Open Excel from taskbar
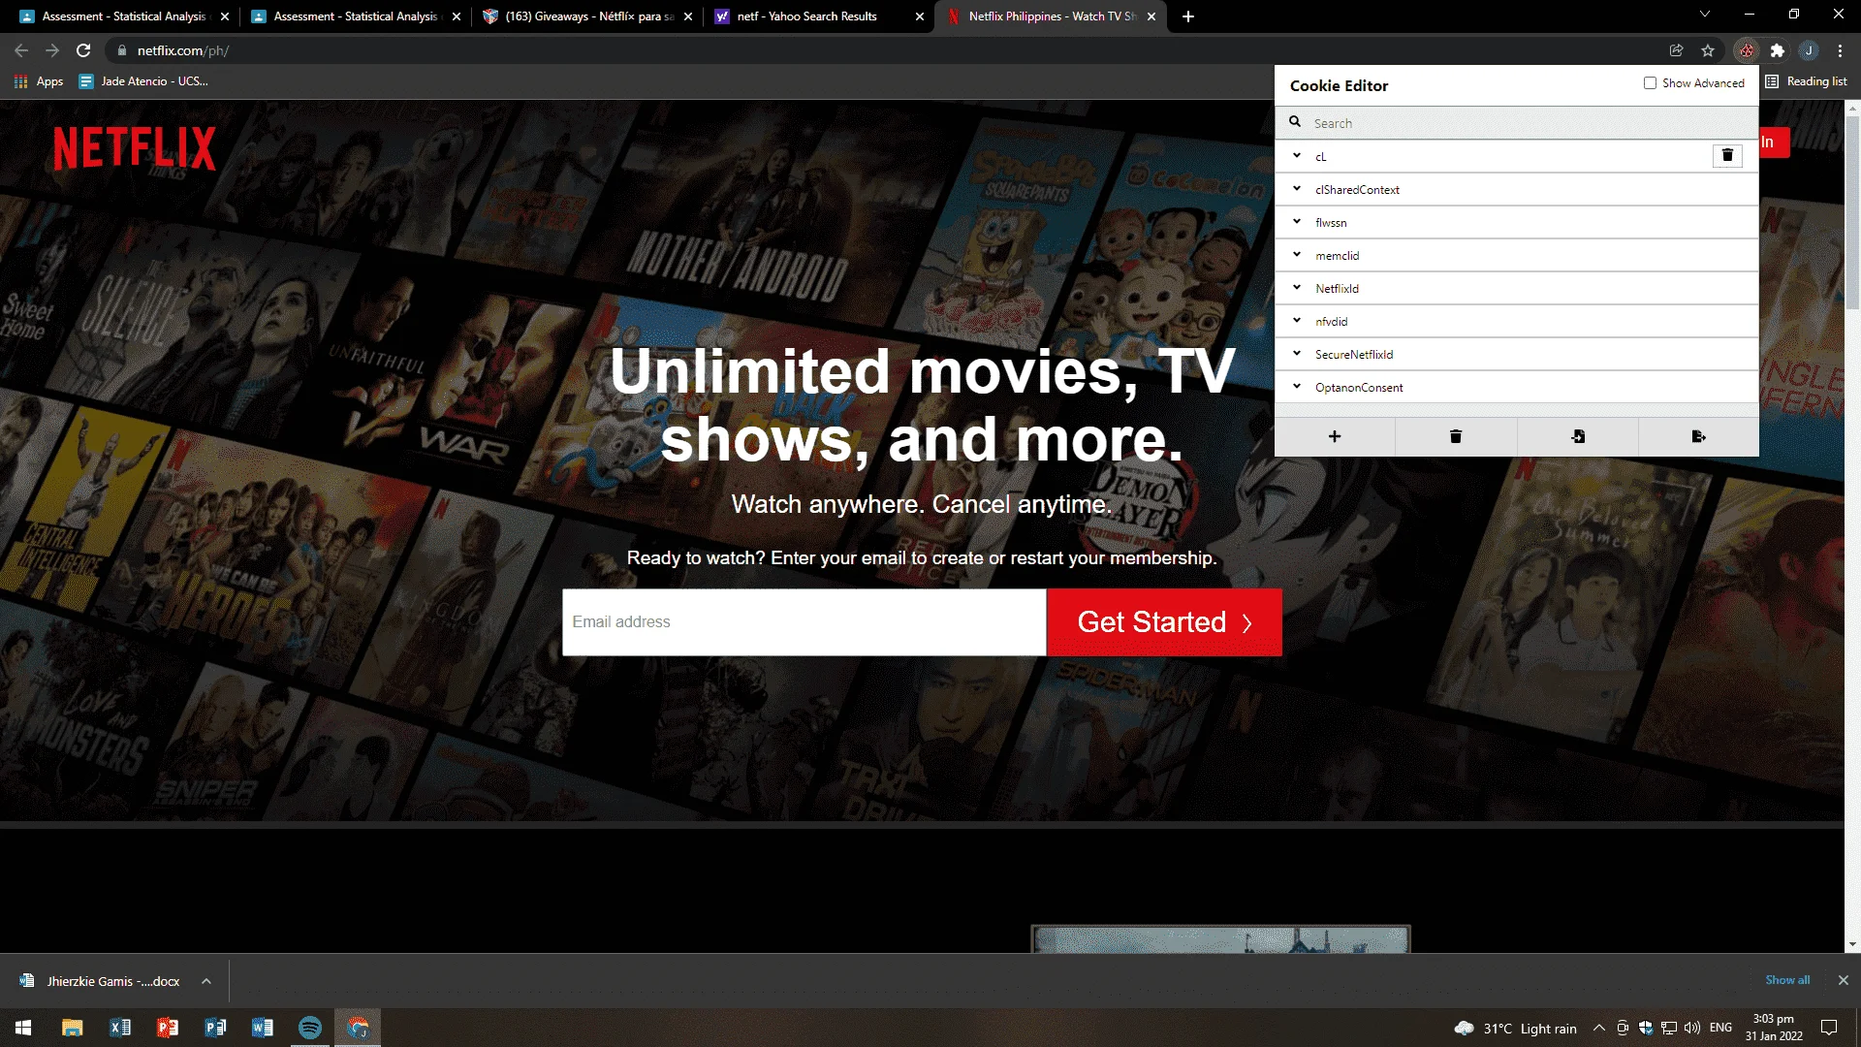The width and height of the screenshot is (1861, 1047). pos(120,1028)
